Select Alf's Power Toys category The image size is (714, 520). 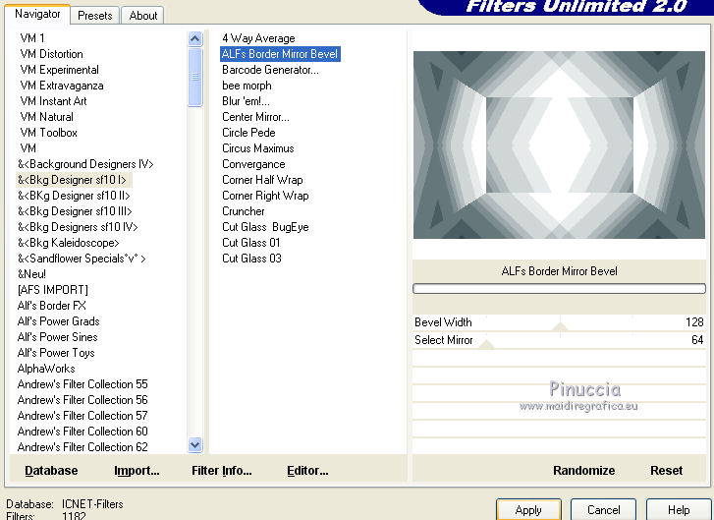click(56, 353)
